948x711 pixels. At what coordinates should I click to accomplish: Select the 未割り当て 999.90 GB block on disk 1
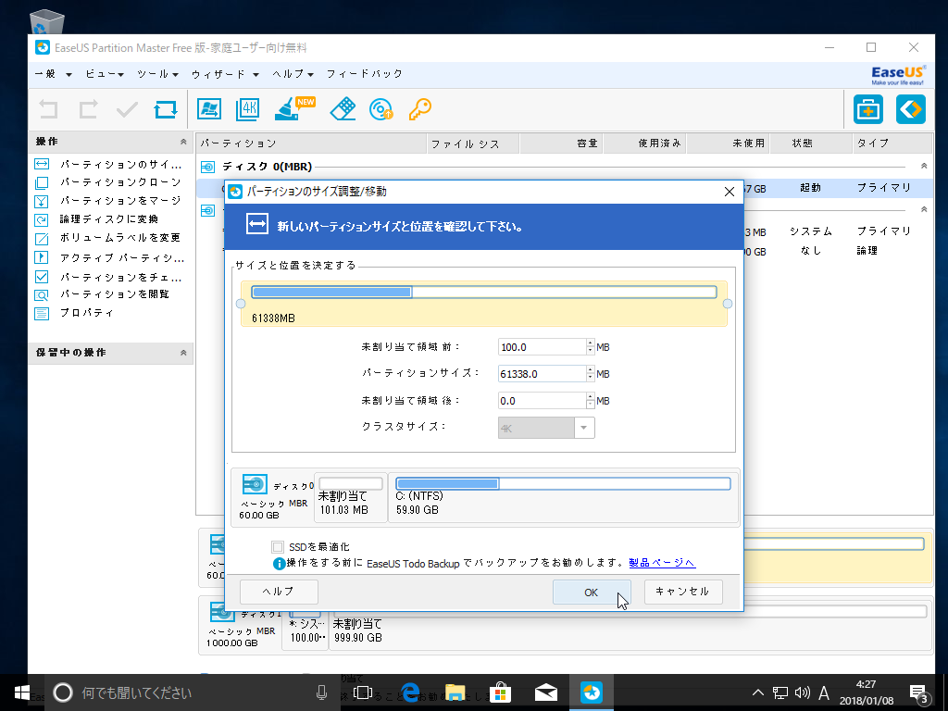click(629, 627)
